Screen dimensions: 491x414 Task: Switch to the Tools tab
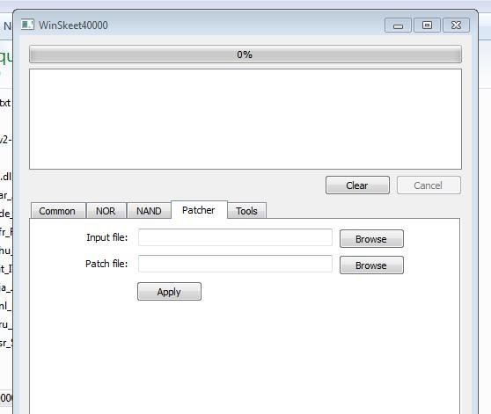246,211
